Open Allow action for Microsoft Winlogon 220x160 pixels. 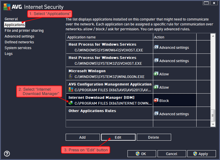point(175,74)
